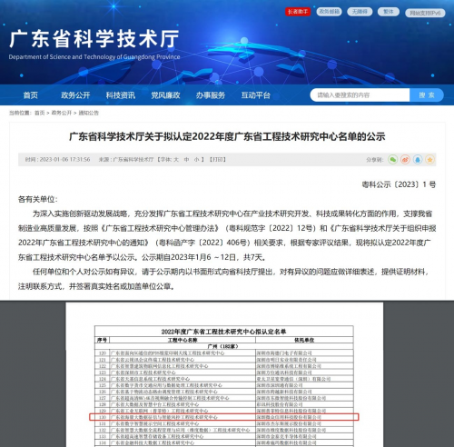Click the Weibo share icon

coord(405,159)
